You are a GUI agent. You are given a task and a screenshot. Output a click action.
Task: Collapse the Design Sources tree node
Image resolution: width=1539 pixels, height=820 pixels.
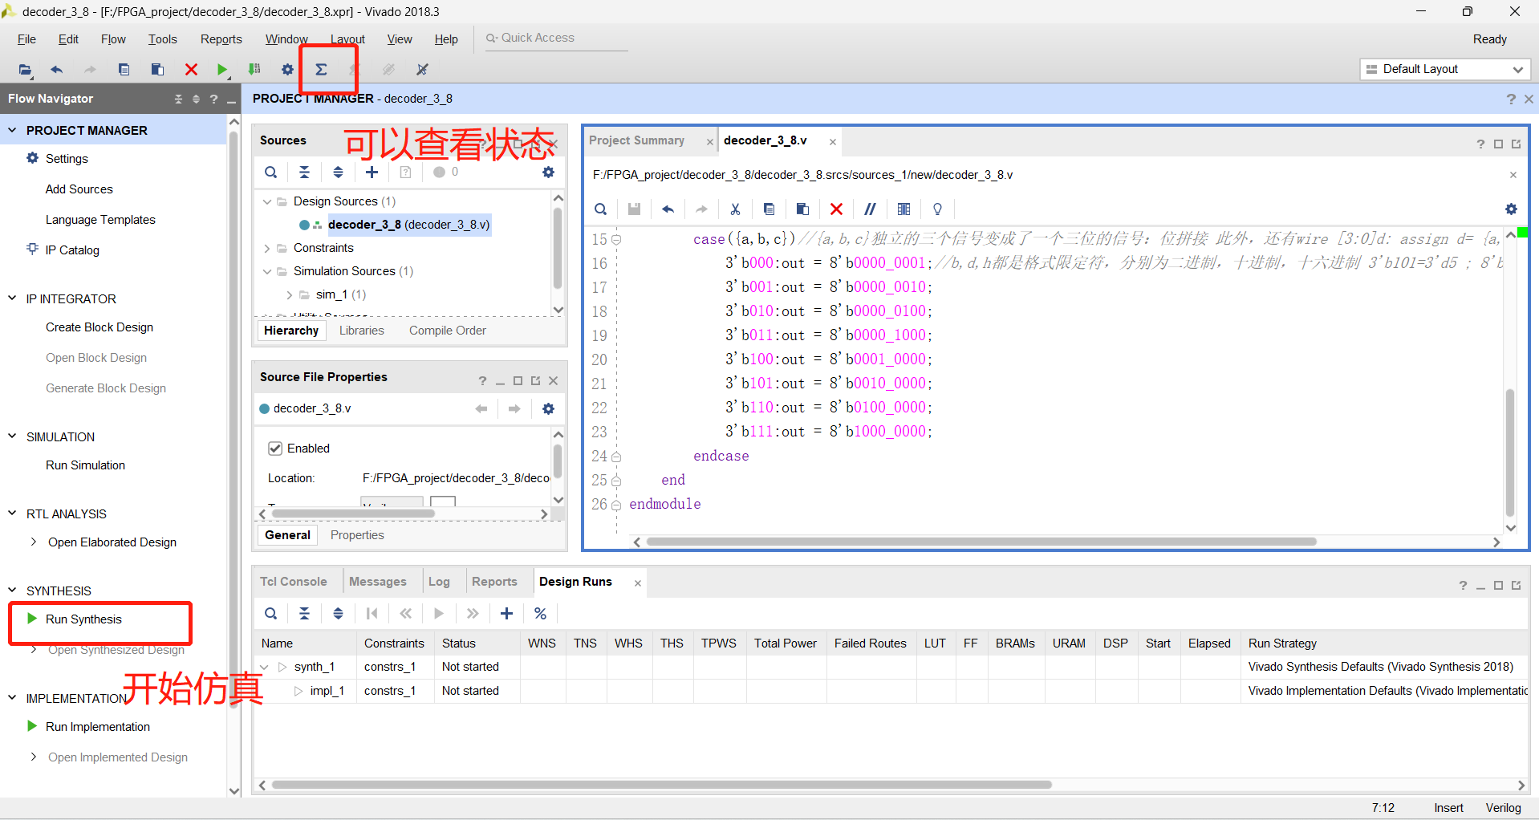pyautogui.click(x=267, y=201)
